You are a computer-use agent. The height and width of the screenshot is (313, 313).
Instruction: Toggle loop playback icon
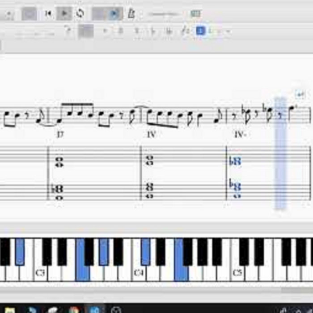pos(80,14)
